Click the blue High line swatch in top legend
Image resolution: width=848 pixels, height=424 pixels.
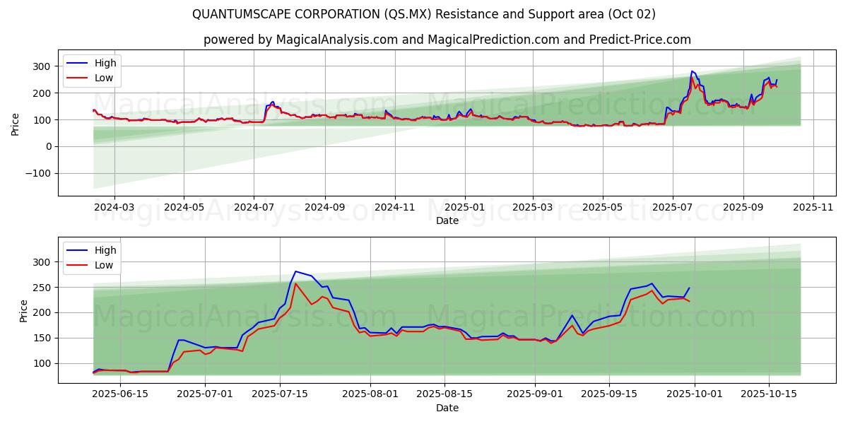click(x=78, y=64)
